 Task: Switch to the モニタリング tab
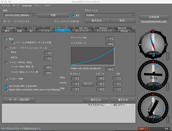[82, 31]
